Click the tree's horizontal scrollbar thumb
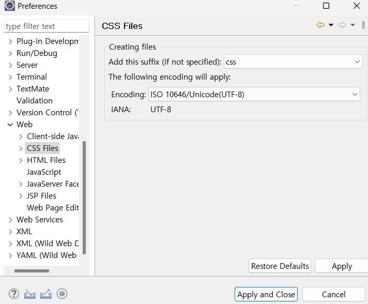368x304 pixels. point(32,271)
